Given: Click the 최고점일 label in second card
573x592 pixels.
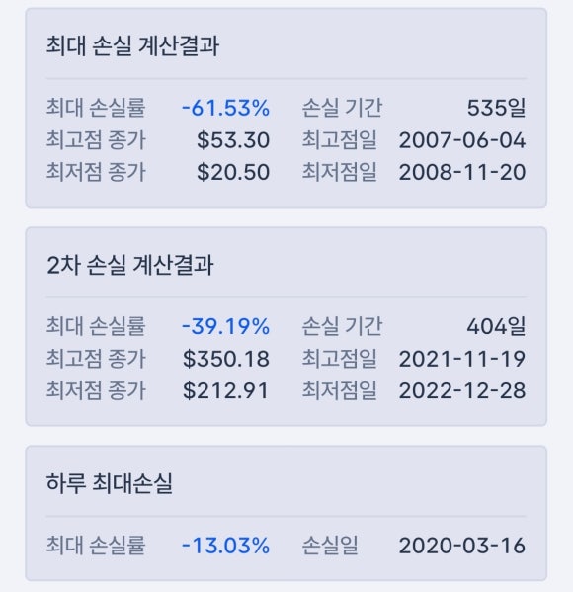Looking at the screenshot, I should 339,359.
